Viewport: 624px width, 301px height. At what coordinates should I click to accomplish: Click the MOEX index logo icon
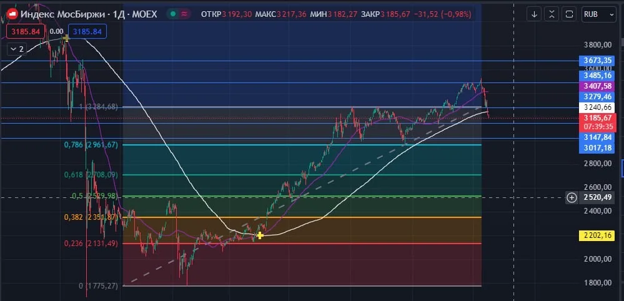(x=13, y=14)
